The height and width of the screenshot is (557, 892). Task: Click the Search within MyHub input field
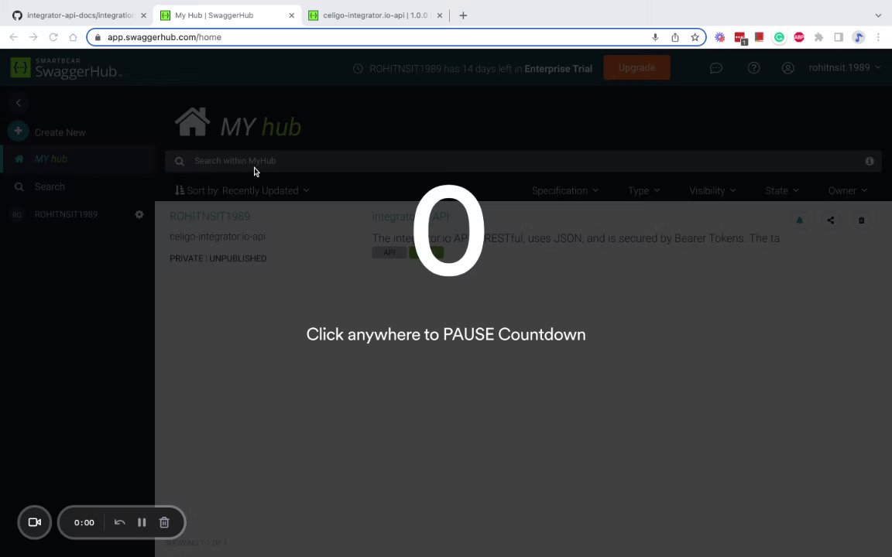point(523,162)
